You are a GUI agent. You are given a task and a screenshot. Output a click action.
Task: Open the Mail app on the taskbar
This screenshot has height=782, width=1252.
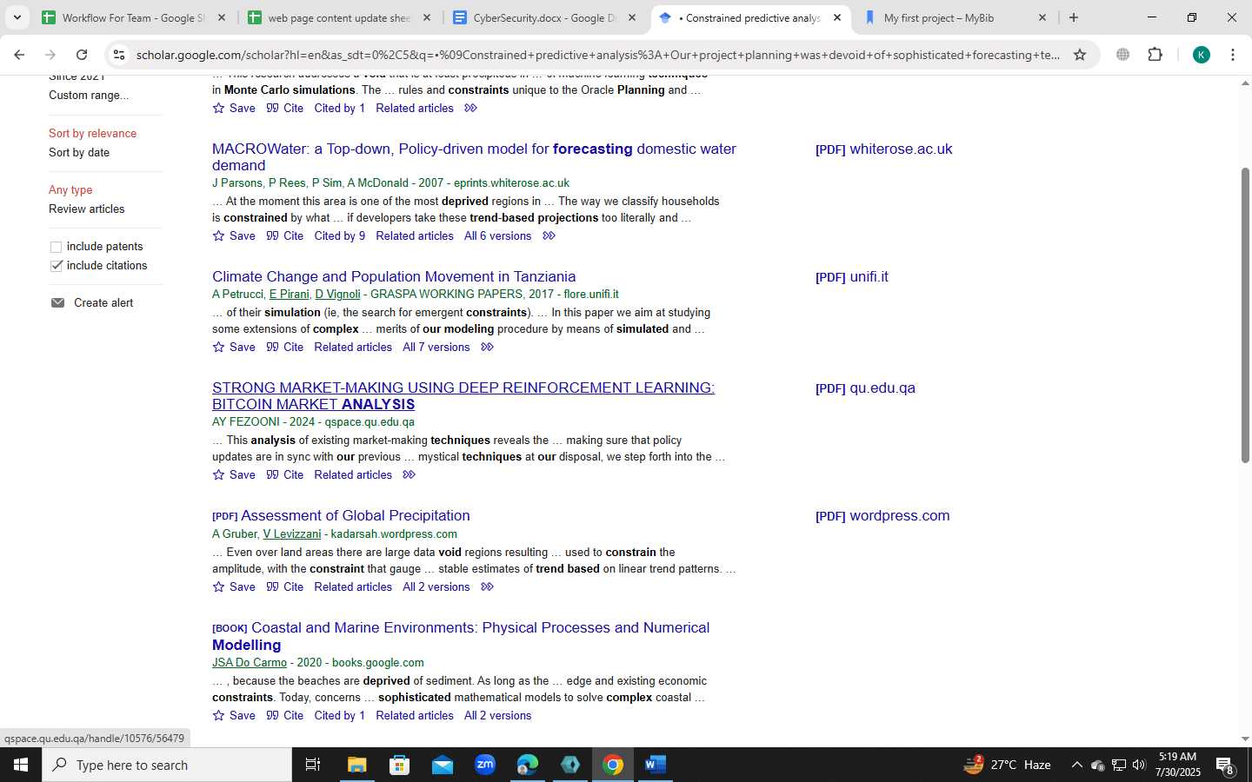coord(442,765)
